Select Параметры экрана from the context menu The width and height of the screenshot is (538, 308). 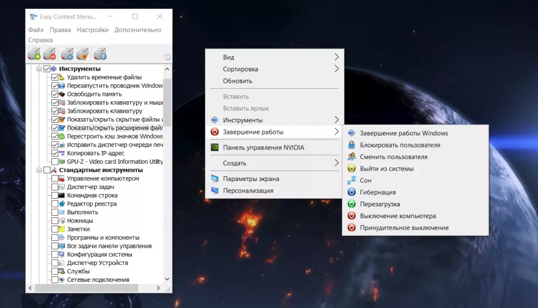[251, 179]
